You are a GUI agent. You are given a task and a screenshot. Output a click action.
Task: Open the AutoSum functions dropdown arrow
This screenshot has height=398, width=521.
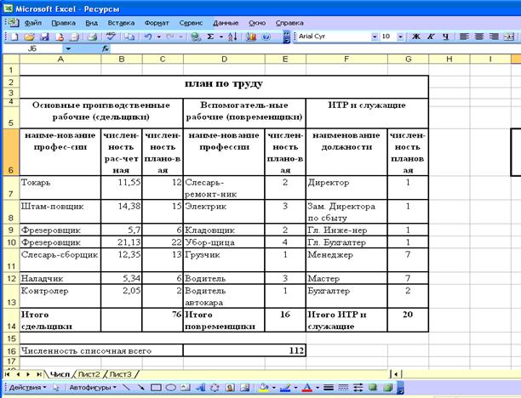[221, 37]
